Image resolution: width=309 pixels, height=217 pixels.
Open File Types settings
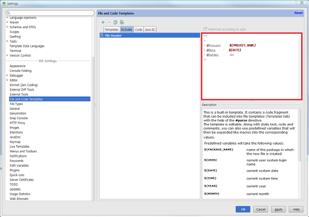click(x=16, y=104)
